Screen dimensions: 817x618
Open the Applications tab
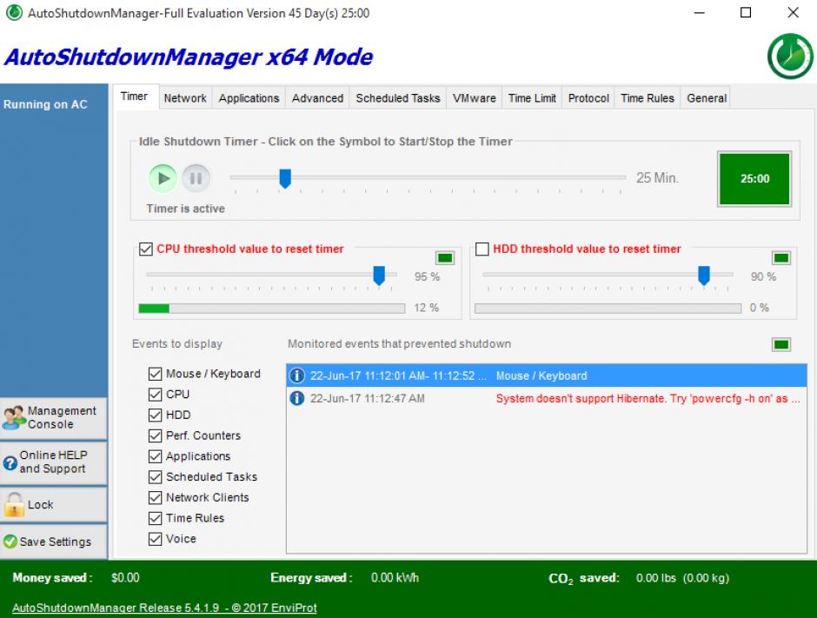pyautogui.click(x=249, y=98)
